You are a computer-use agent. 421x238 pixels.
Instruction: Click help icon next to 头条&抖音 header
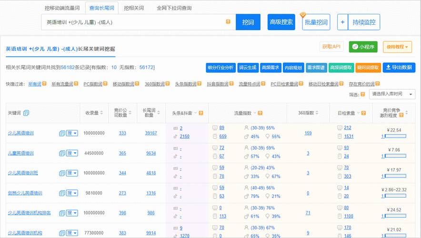click(x=201, y=113)
